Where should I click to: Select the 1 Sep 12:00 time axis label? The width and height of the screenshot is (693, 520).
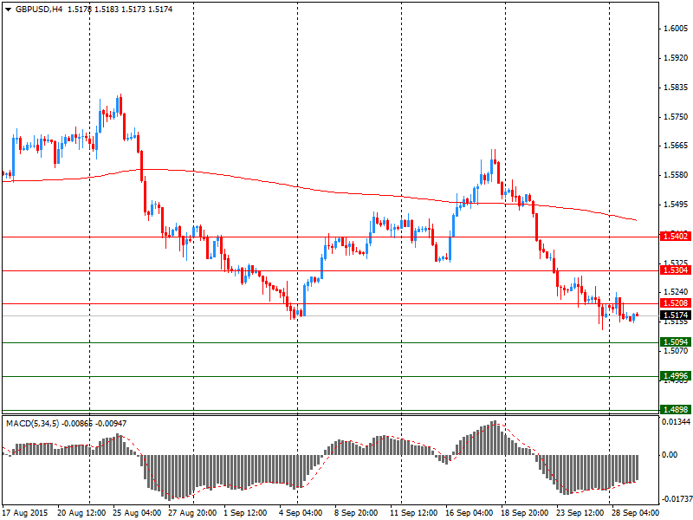pos(245,513)
